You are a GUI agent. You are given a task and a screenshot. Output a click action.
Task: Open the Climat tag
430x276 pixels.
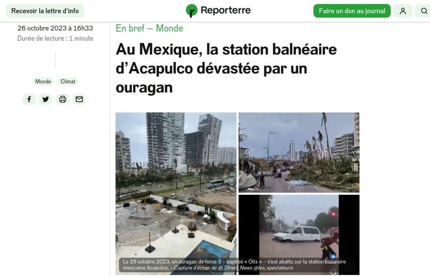pos(68,82)
